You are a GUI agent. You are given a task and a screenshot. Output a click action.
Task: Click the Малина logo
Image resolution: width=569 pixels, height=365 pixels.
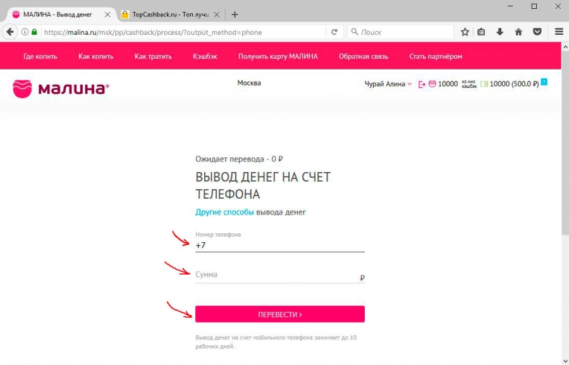point(61,89)
